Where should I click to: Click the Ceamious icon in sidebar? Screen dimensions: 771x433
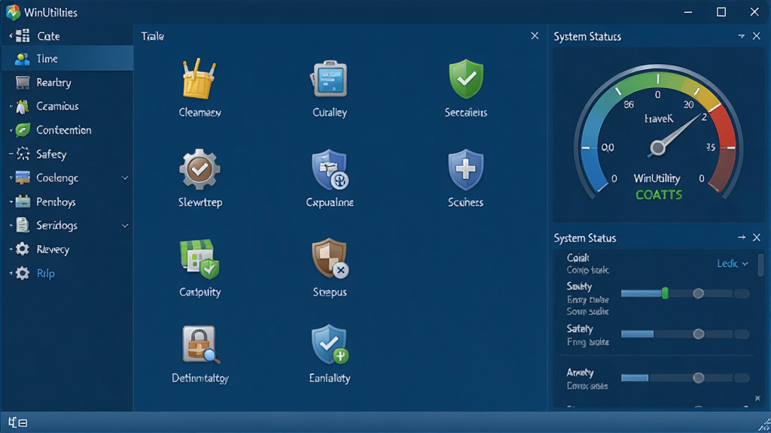(x=22, y=106)
